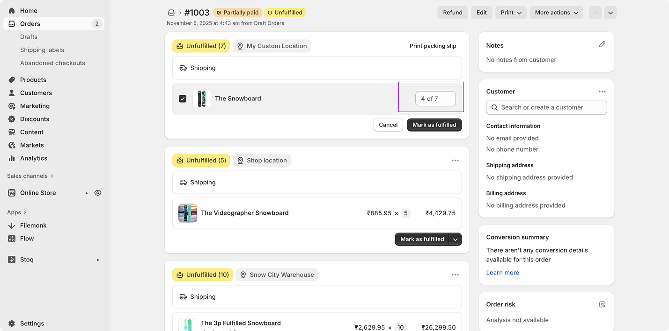Open the Learn more link under Conversion summary
Image resolution: width=669 pixels, height=331 pixels.
502,272
